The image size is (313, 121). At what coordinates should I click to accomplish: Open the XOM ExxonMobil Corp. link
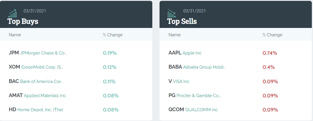tap(36, 67)
